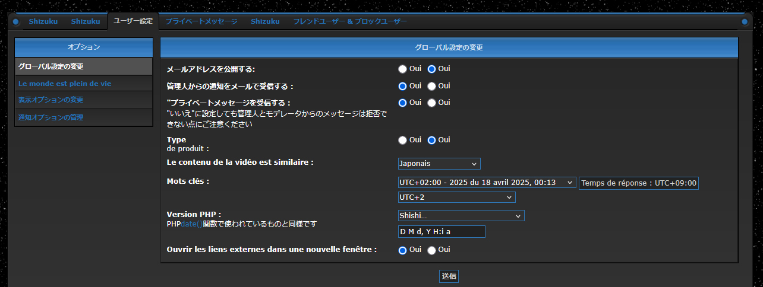The width and height of the screenshot is (763, 287).
Task: Click the checked Oui radio in Type de produit row
Action: point(432,140)
